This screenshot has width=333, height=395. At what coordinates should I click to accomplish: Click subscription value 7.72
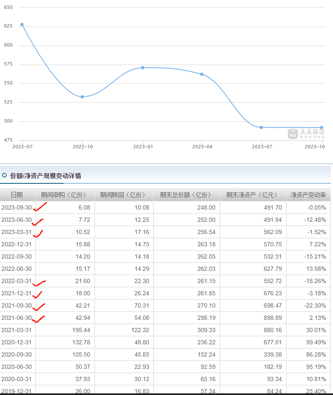pyautogui.click(x=84, y=220)
